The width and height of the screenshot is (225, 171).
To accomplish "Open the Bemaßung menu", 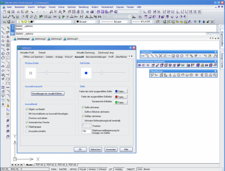I will point(84,7).
